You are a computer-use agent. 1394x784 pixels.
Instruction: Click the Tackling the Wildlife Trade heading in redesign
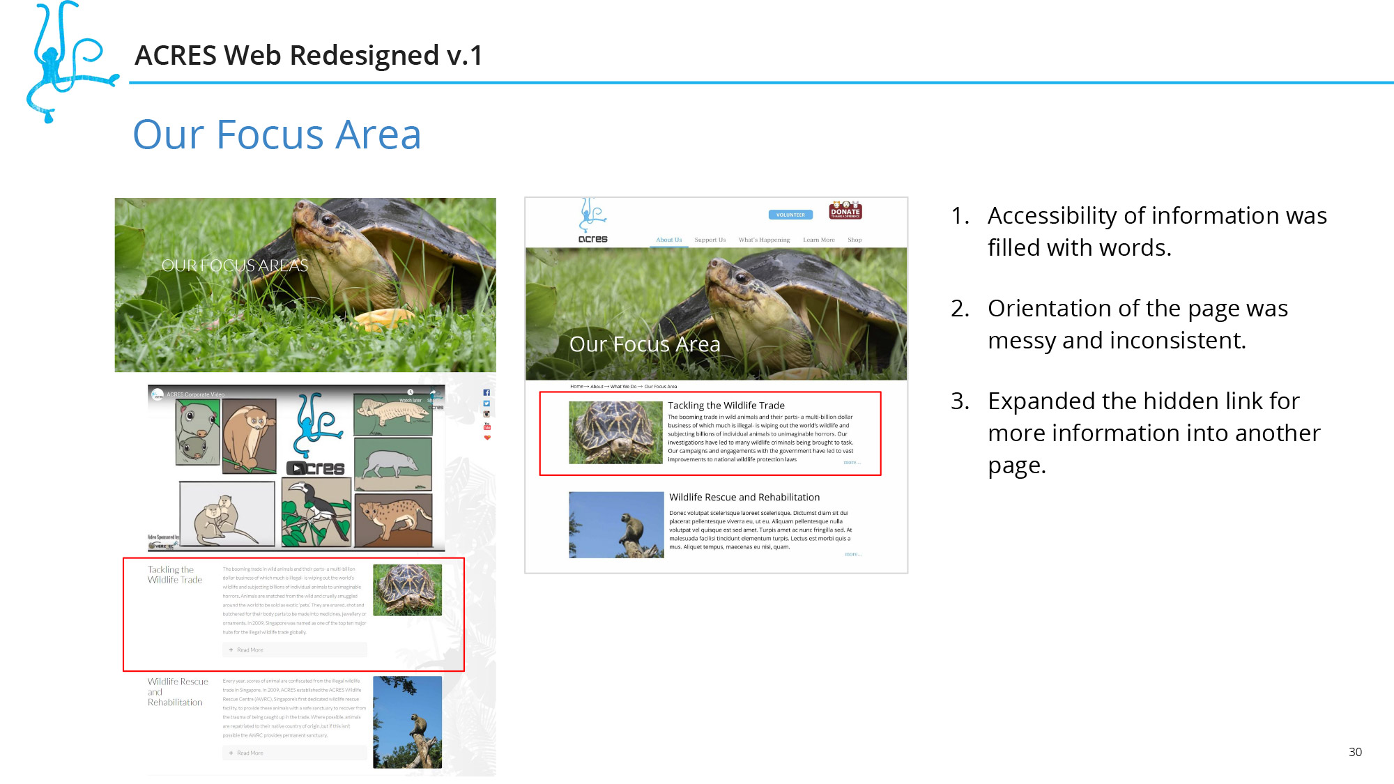726,406
